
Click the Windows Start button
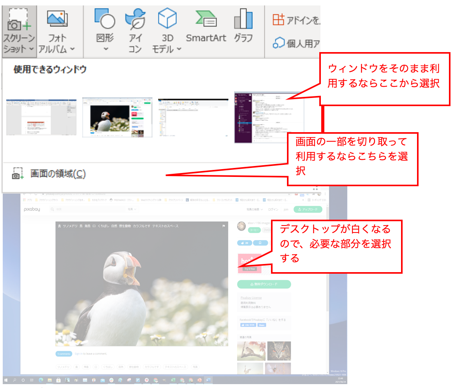click(6, 380)
